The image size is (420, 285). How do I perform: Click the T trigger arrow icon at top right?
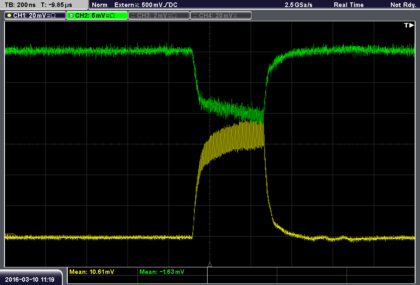coord(409,25)
